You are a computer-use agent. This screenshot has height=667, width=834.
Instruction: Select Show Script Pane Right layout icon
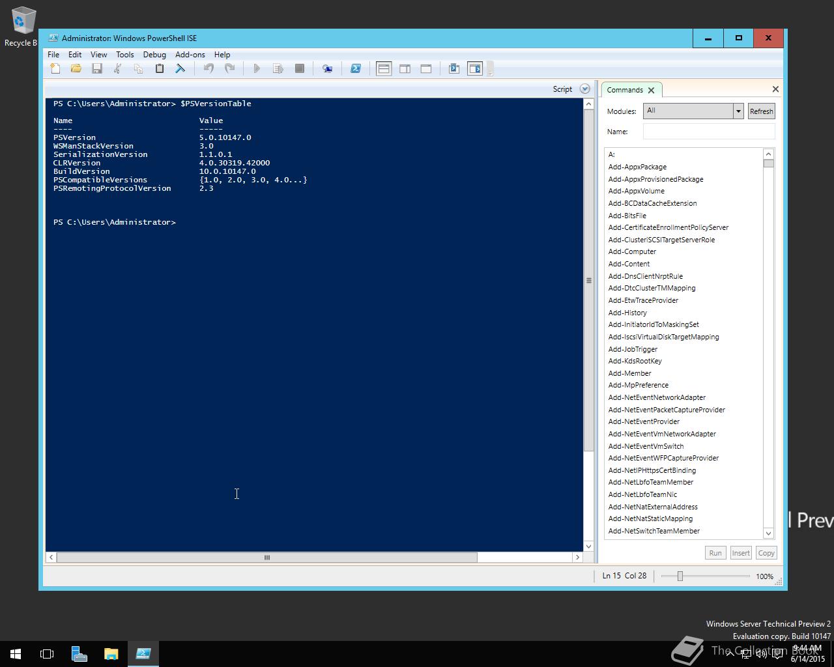405,68
